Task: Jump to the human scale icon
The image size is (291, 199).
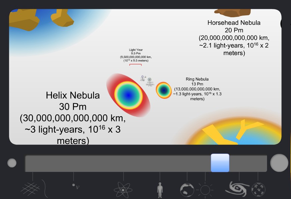Action: point(160,190)
